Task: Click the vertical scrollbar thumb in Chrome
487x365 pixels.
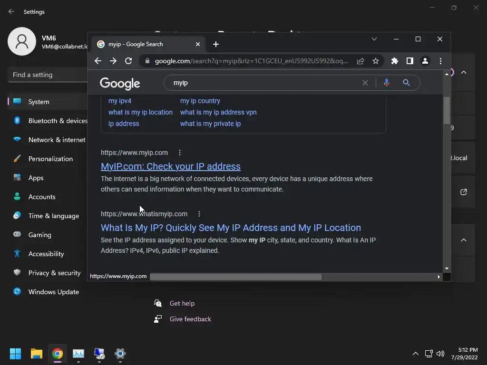Action: point(447,110)
